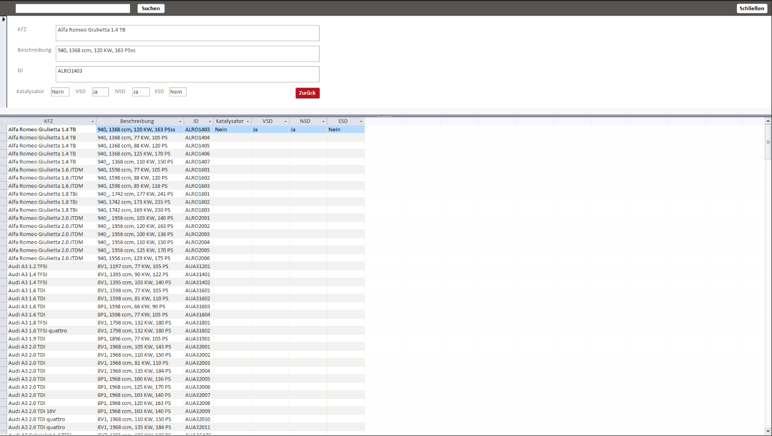
Task: Click the vertical scrollbar thumb of the datasheet
Action: (768, 142)
